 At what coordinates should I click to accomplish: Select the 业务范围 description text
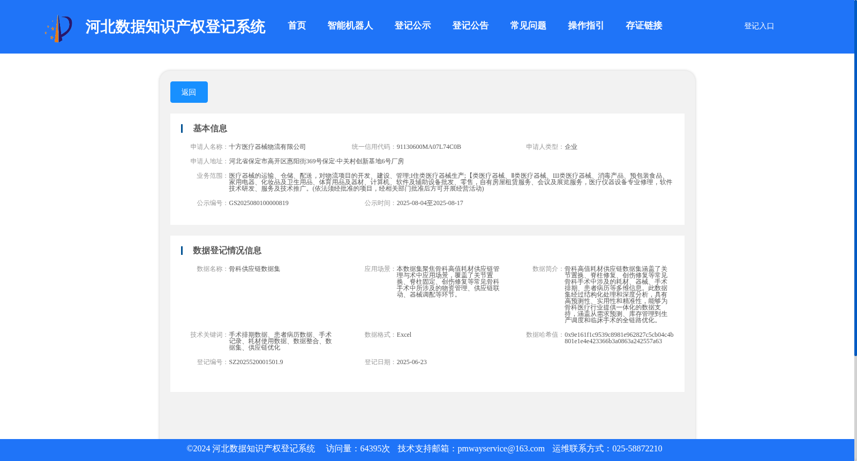click(450, 182)
